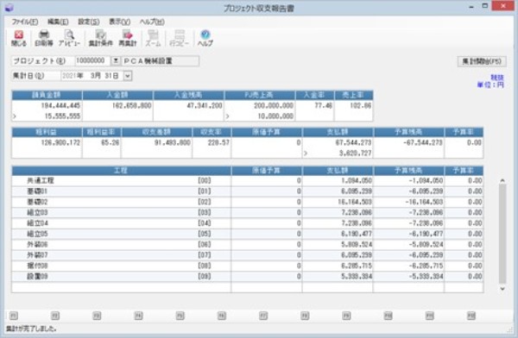
Task: Click the F8 function key button
Action: [305, 316]
